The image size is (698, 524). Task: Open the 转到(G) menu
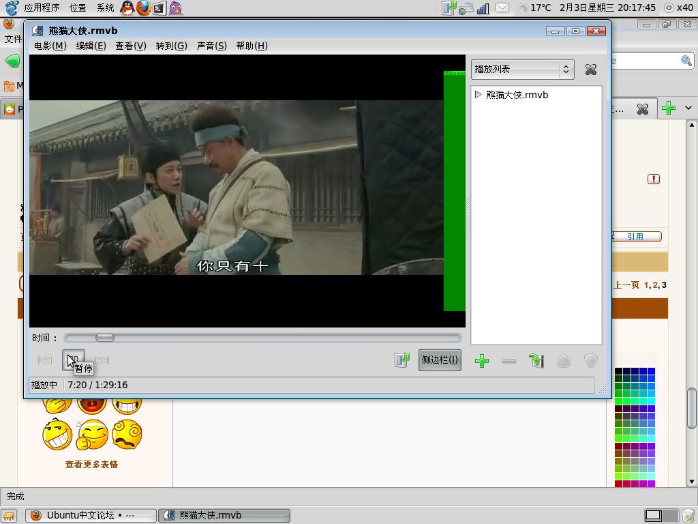pos(171,46)
